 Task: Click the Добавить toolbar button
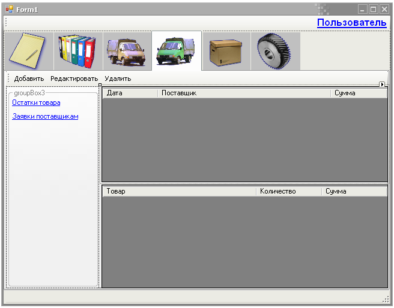tap(29, 78)
